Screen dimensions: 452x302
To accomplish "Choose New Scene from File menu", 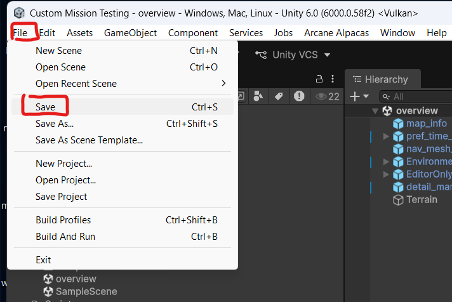I will point(123,51).
